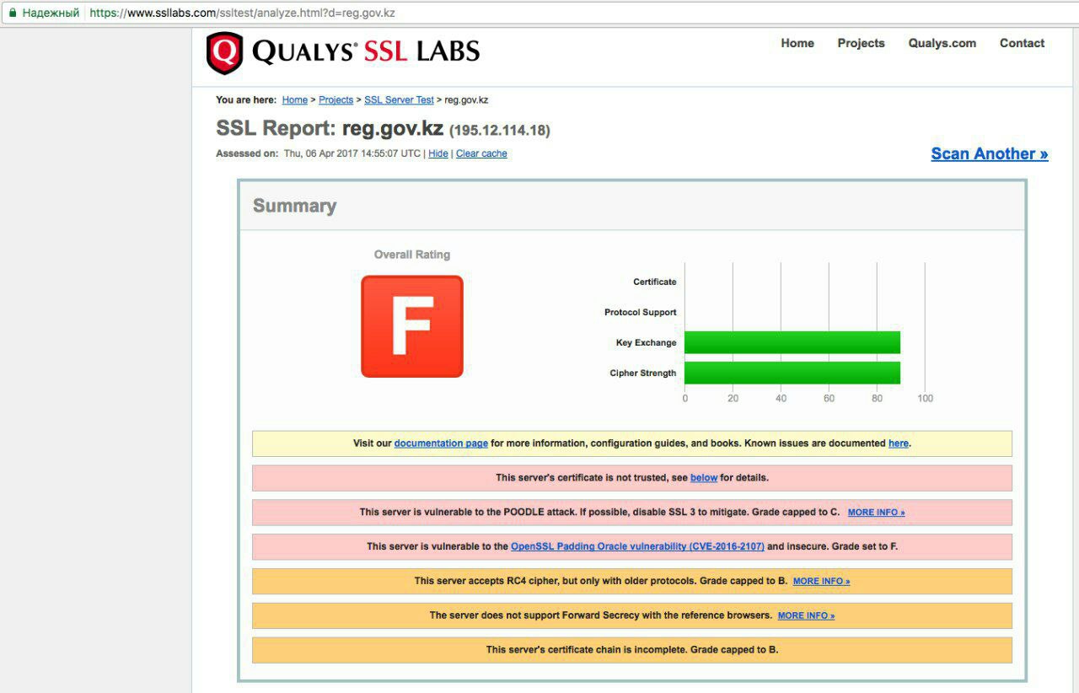
Task: Open MORE INFO for POODLE attack
Action: (876, 513)
